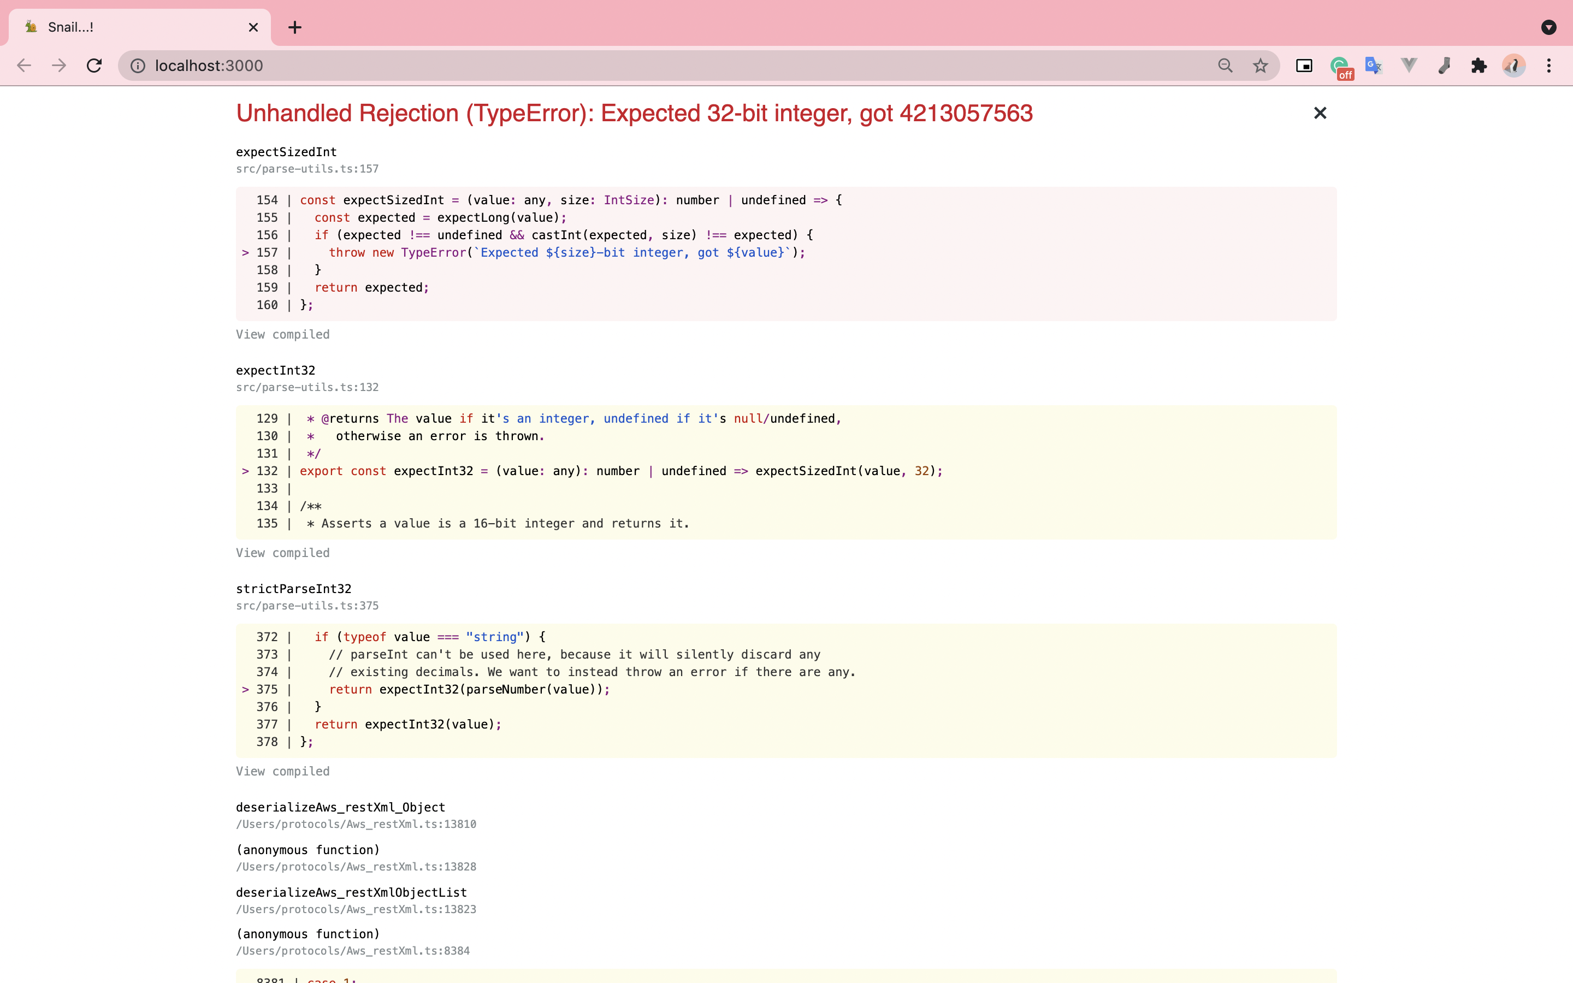
Task: Click the browser reload button
Action: 94,66
